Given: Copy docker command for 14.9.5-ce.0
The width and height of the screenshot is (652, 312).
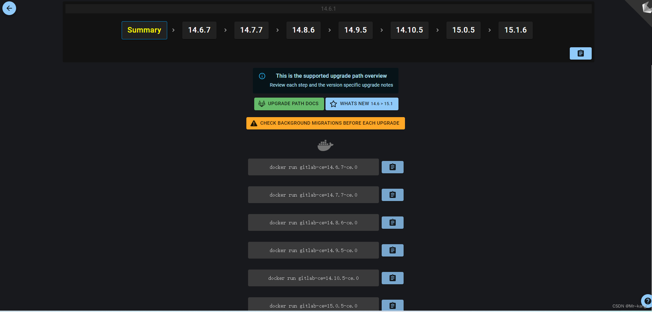Looking at the screenshot, I should tap(392, 250).
